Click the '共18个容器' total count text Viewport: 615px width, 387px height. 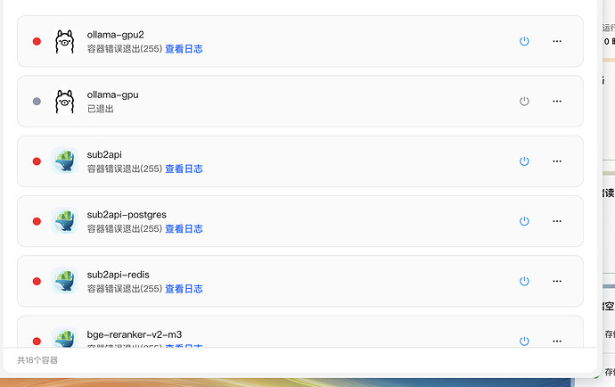click(x=37, y=360)
